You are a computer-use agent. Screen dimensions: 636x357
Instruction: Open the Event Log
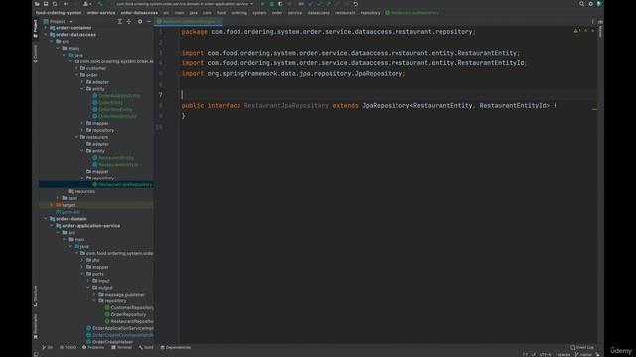[582, 348]
